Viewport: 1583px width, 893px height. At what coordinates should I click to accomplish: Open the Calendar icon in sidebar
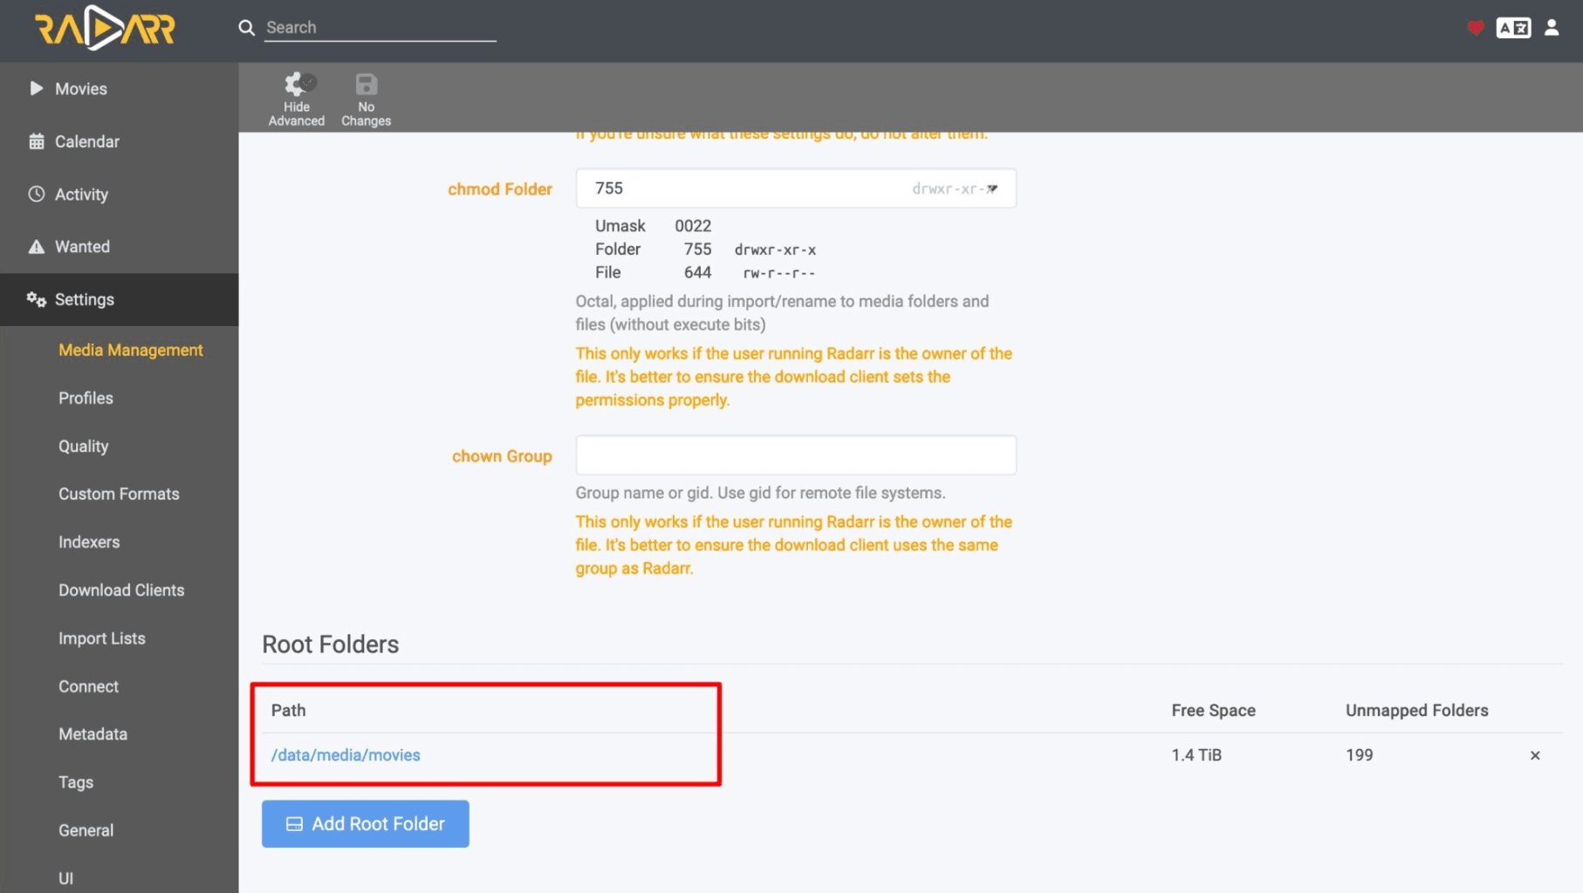coord(37,141)
